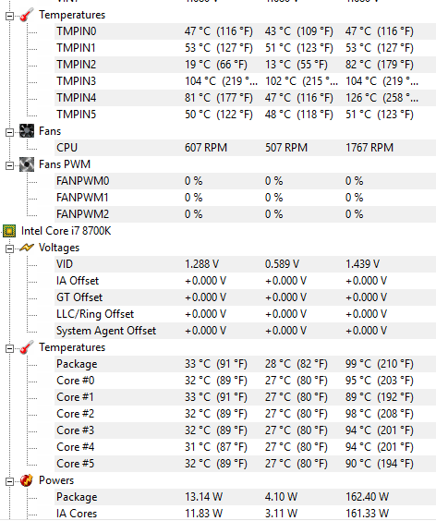
Task: Select the CPU fan row
Action: coord(246,148)
